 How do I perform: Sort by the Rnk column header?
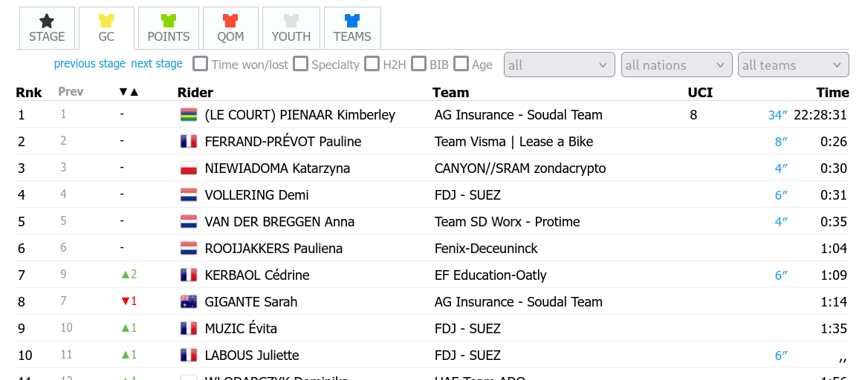point(28,92)
